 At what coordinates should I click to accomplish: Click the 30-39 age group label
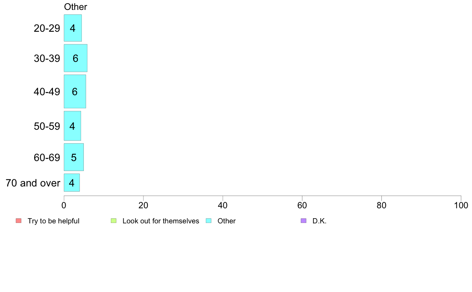point(47,58)
